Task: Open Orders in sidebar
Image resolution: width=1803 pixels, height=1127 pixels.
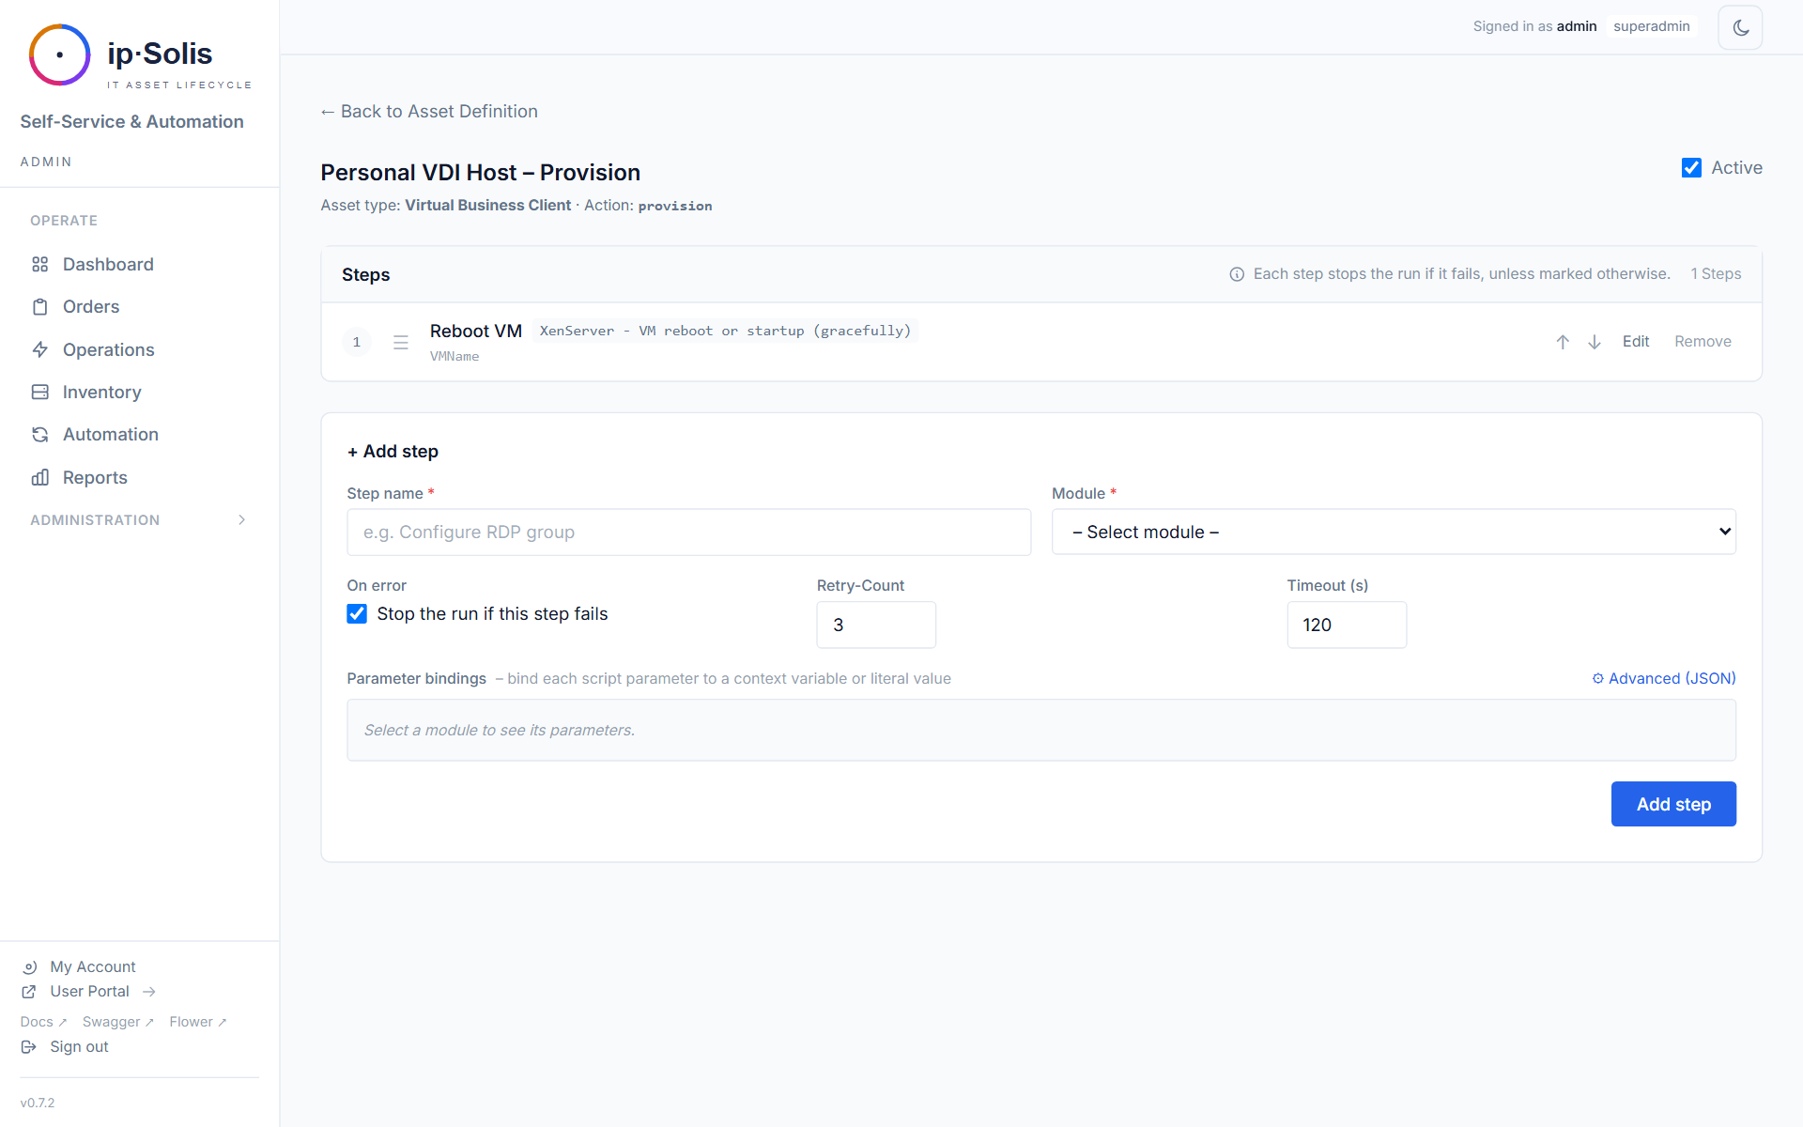Action: click(91, 307)
